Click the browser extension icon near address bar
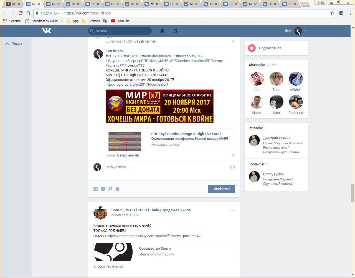Viewport: 355px width, 278px height. point(341,13)
